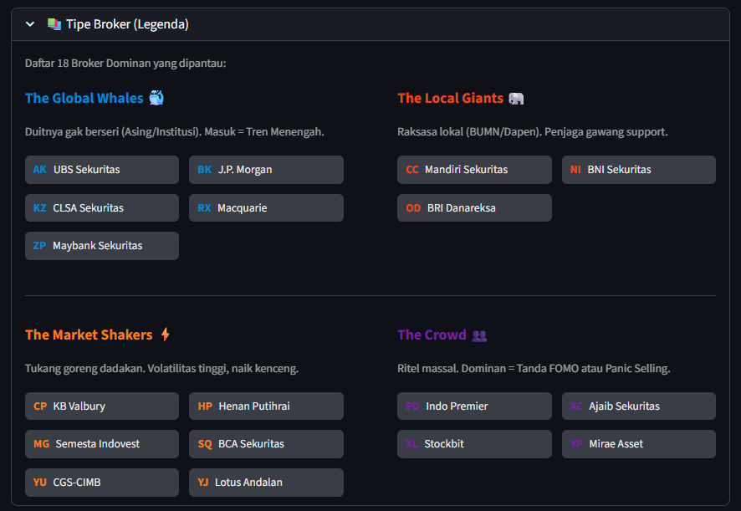Select the BK J.P. Morgan broker chip

tap(266, 170)
